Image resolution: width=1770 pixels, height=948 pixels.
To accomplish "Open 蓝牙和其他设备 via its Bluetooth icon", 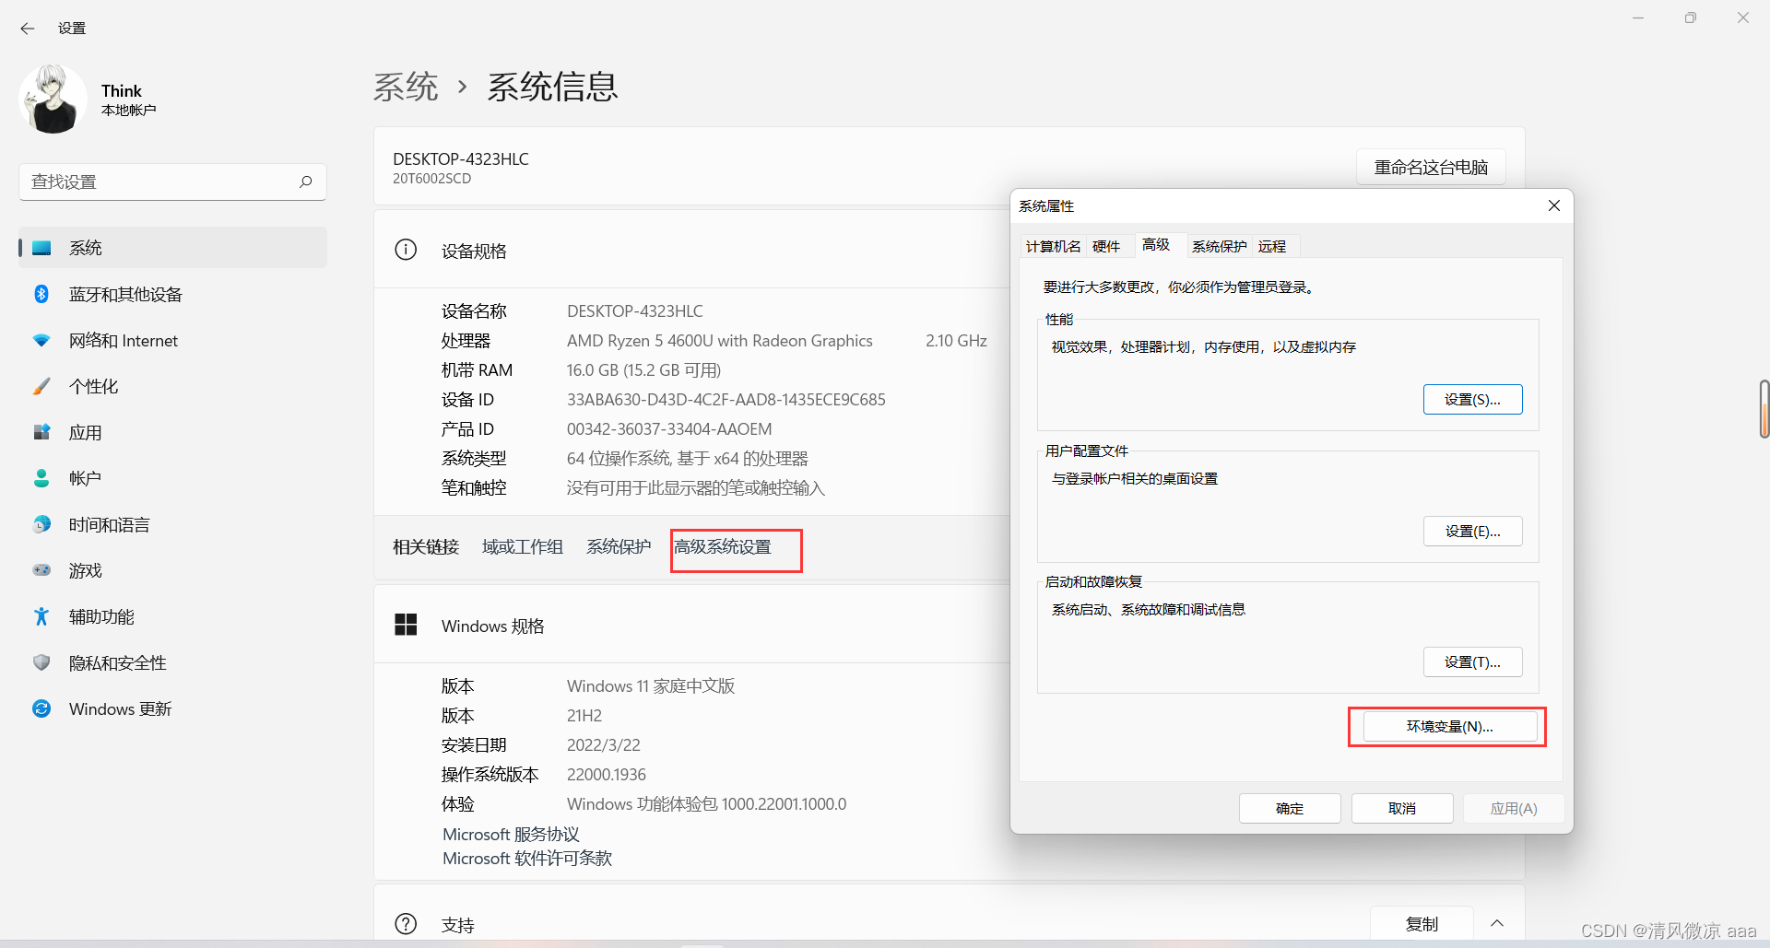I will pyautogui.click(x=41, y=294).
